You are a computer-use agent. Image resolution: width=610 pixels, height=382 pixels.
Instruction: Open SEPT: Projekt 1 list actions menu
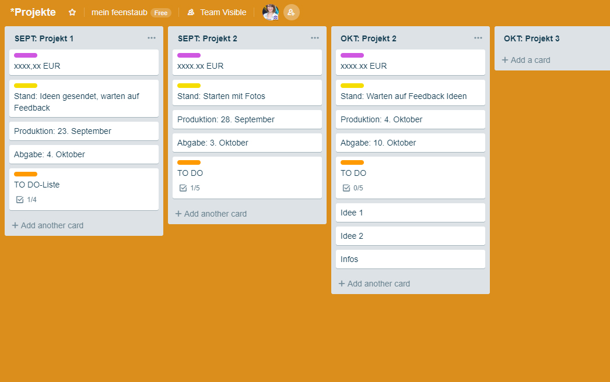152,38
